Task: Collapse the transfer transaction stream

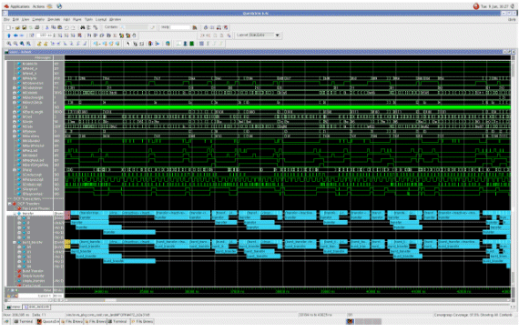Action: point(15,213)
